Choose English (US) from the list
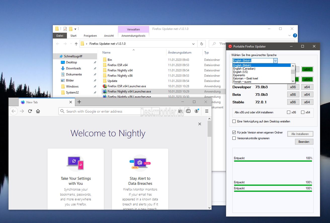The height and width of the screenshot is (223, 330). (262, 72)
